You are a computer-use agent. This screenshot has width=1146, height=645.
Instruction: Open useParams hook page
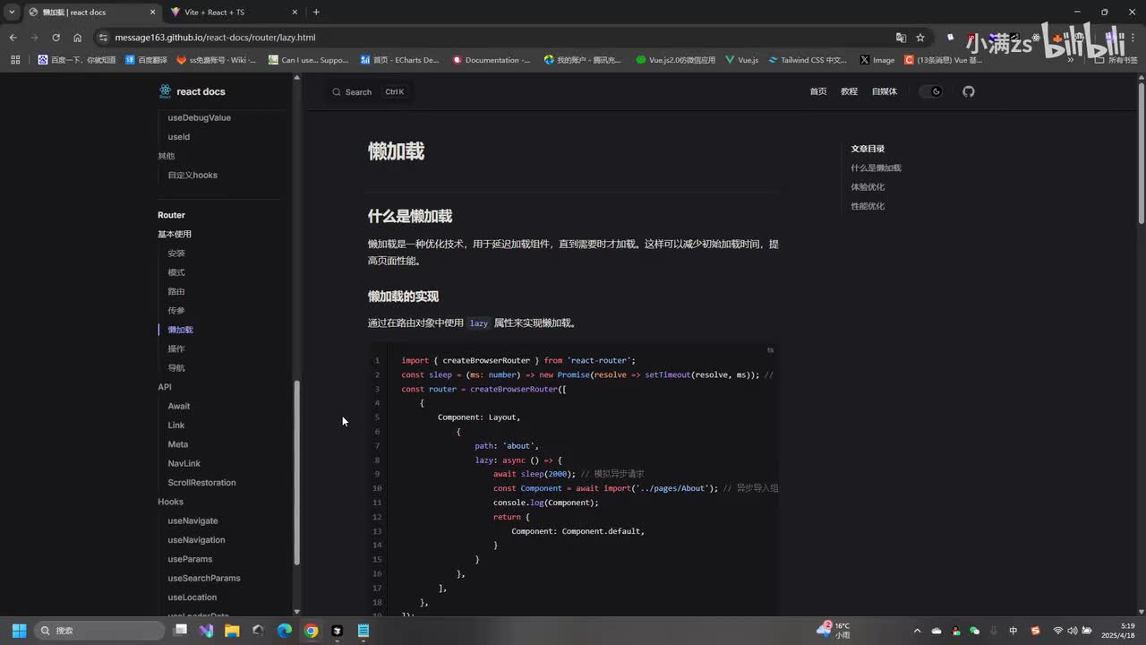click(x=190, y=559)
